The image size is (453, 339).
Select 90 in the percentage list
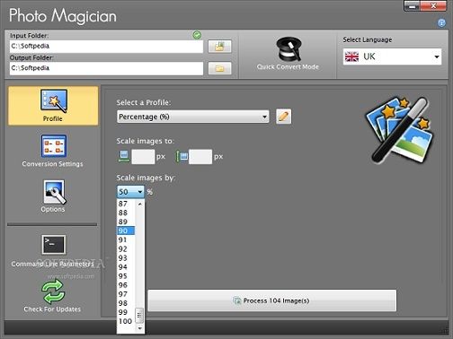(x=126, y=230)
